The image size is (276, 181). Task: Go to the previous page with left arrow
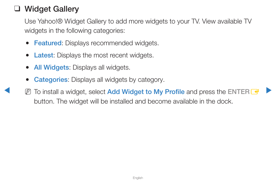click(7, 90)
